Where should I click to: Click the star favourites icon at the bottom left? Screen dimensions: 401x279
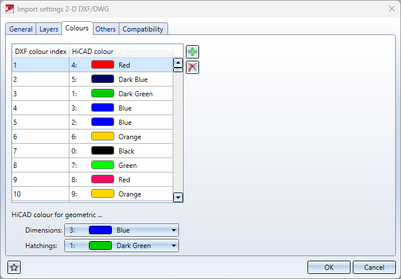point(14,268)
